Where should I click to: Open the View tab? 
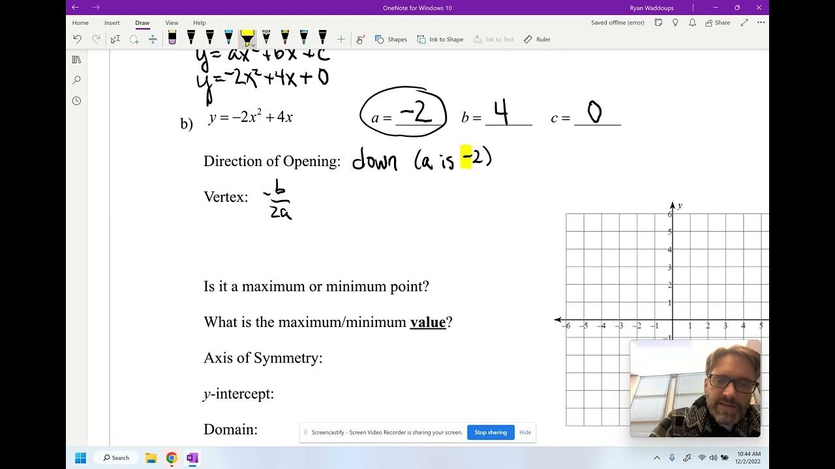tap(172, 23)
